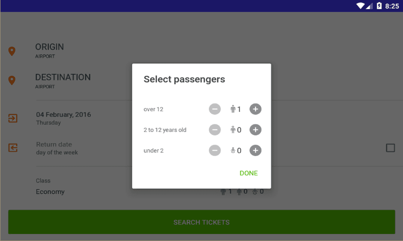Tap the origin location pin icon

point(12,51)
